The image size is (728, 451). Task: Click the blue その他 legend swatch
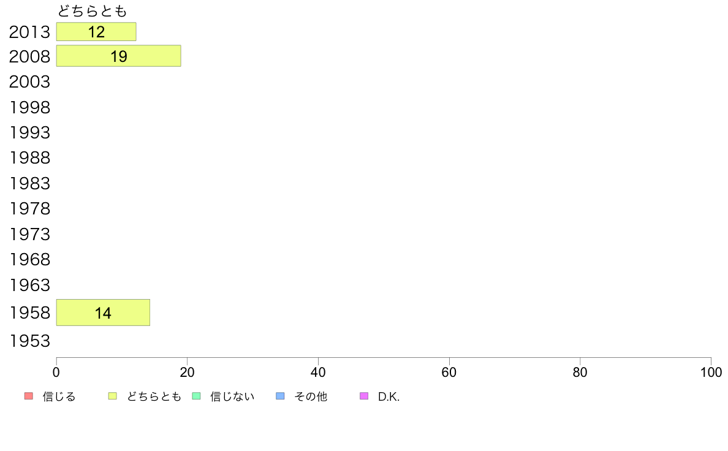(x=281, y=396)
